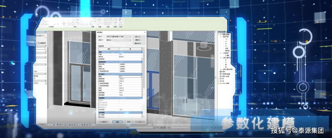Click the 取消 (Cancel) button
Image resolution: width=332 pixels, height=138 pixels.
point(128,122)
